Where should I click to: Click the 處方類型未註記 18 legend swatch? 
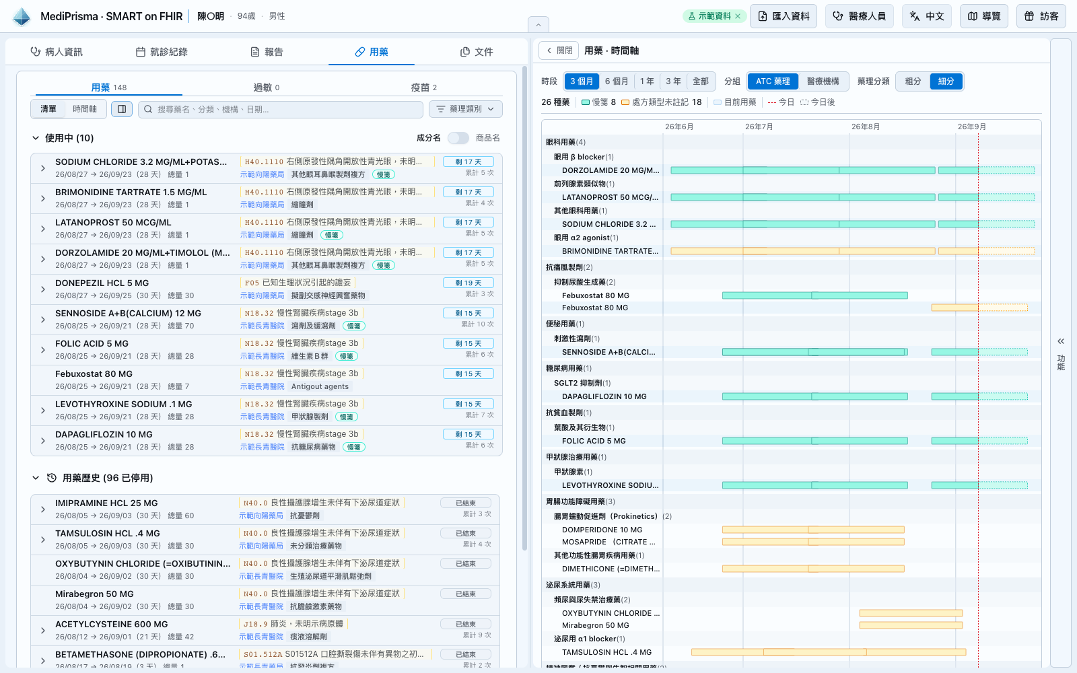[x=625, y=102]
